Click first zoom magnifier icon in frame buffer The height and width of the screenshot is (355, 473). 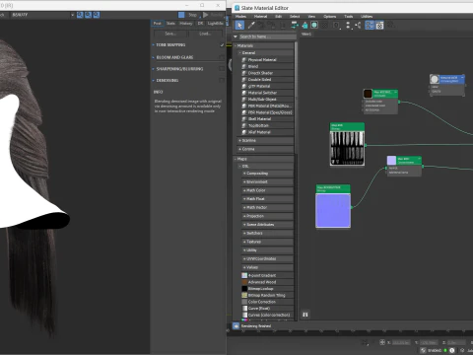click(x=80, y=15)
